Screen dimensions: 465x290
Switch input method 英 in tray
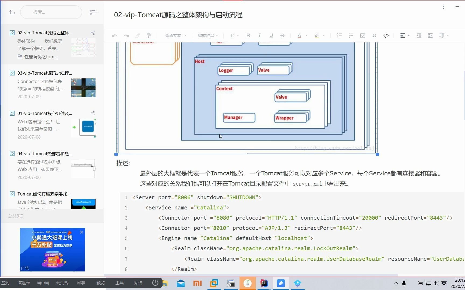pos(444,283)
